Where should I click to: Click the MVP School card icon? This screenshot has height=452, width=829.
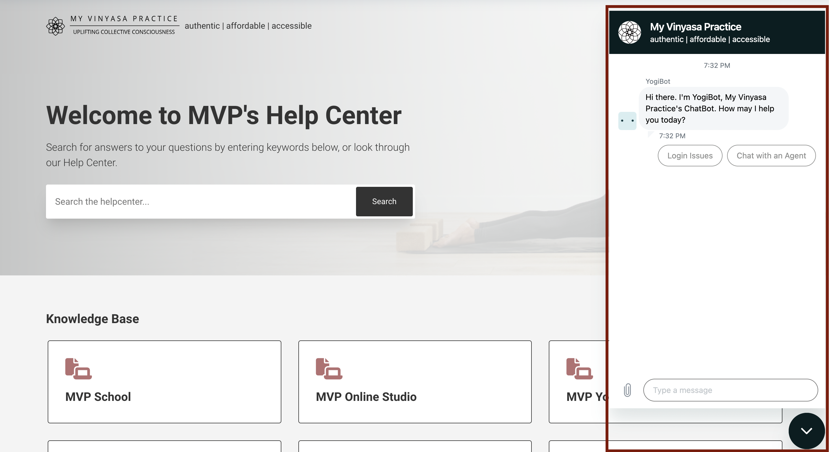pos(79,369)
